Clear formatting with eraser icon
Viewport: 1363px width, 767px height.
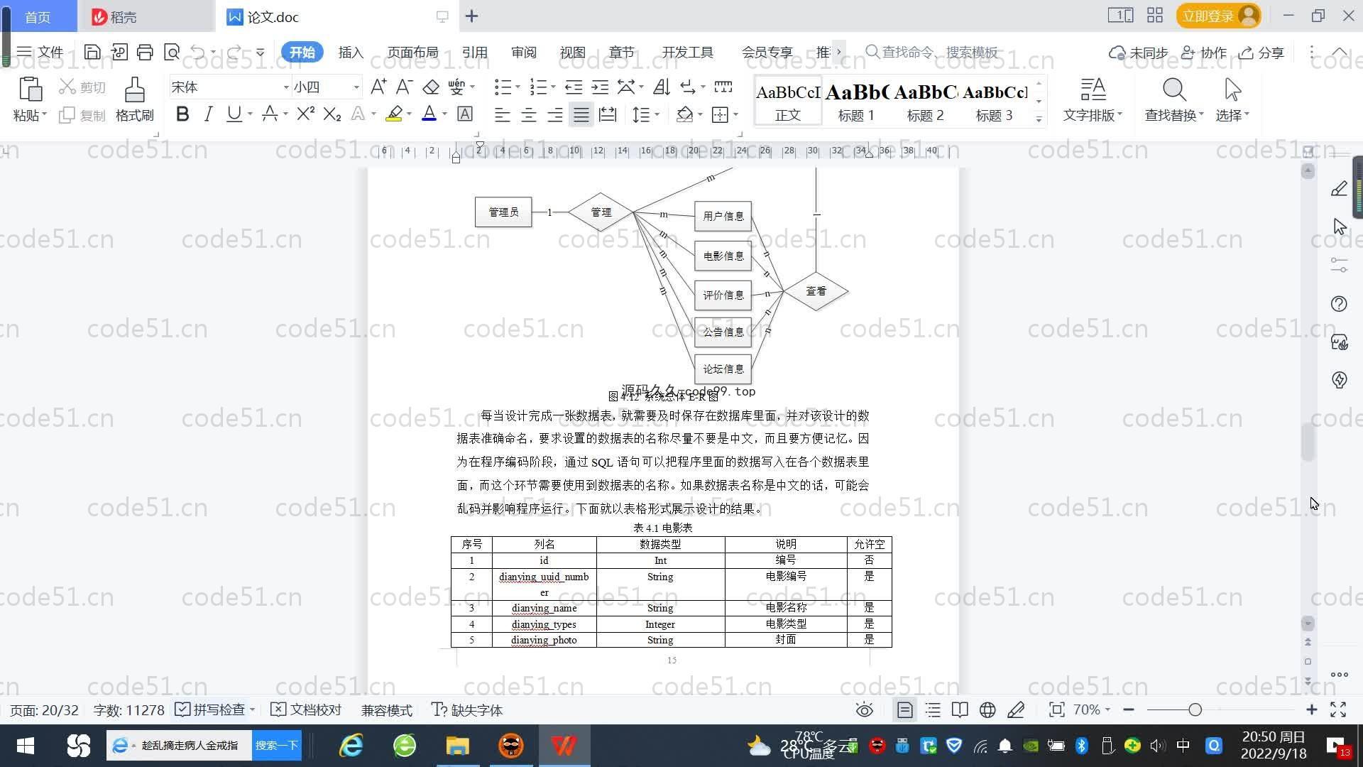[x=431, y=87]
